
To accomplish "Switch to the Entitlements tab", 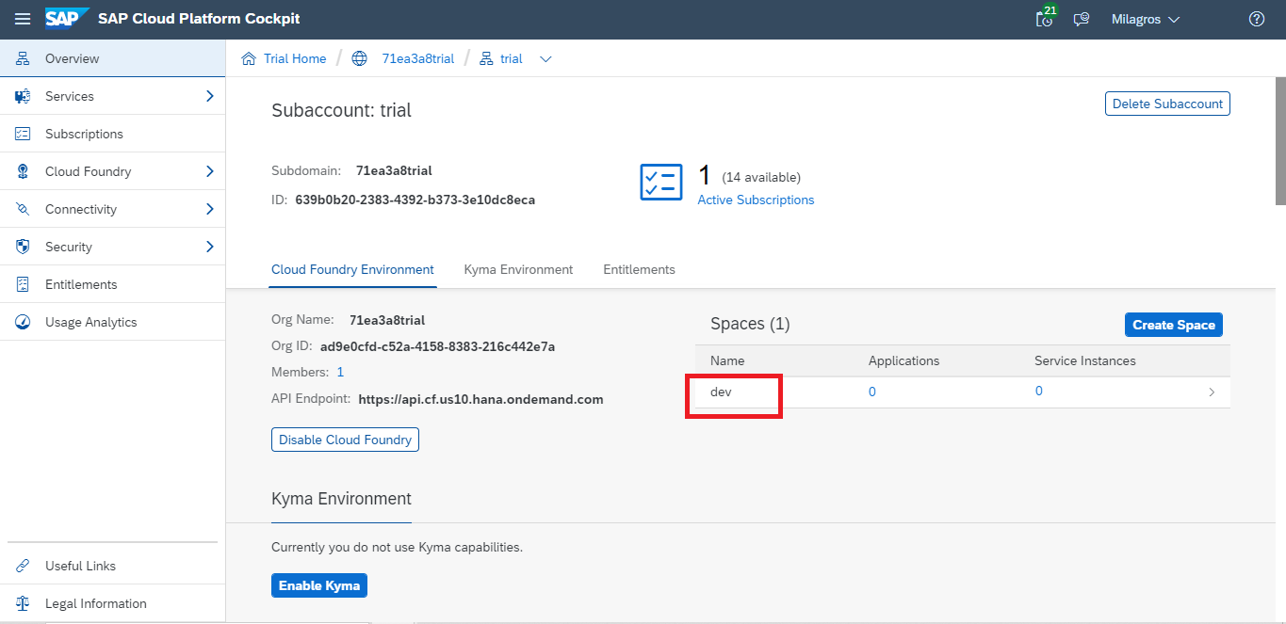I will [639, 269].
